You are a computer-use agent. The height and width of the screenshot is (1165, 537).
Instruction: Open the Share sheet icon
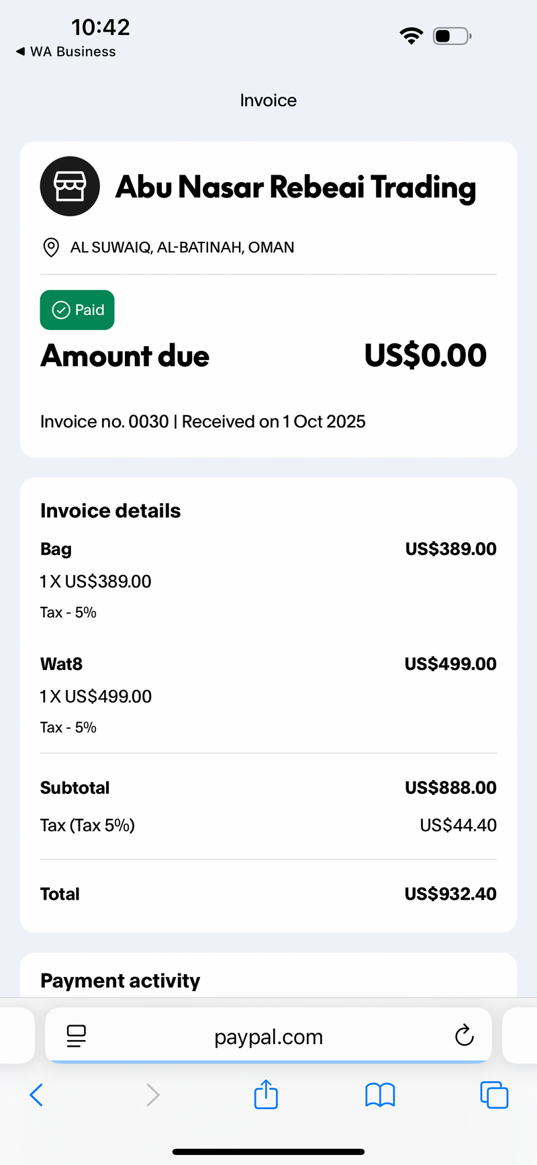click(266, 1094)
